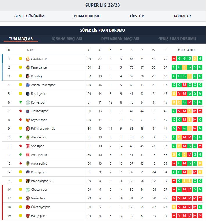Click Konyaspor's green up arrow indicator

tap(21, 102)
